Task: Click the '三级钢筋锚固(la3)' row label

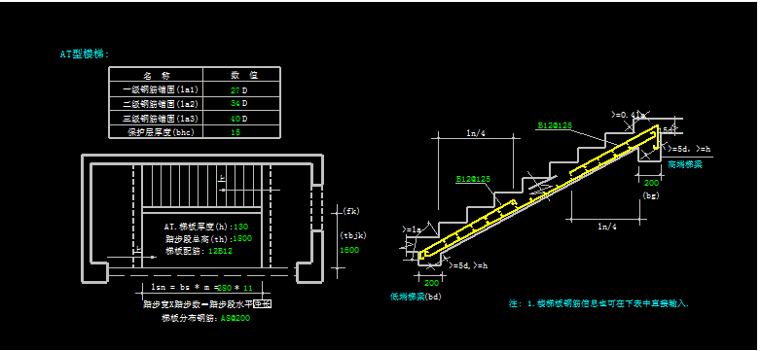Action: coord(161,119)
